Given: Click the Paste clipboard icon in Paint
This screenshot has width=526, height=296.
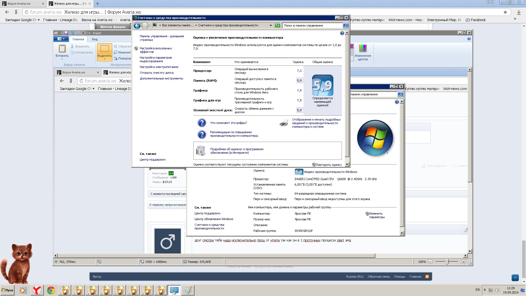Looking at the screenshot, I should click(62, 49).
